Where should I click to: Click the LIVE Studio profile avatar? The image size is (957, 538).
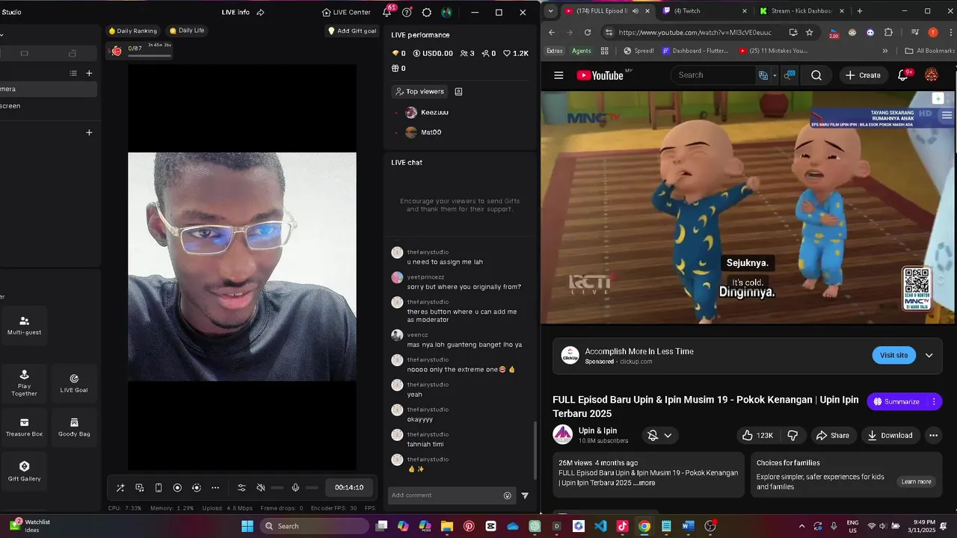pyautogui.click(x=446, y=12)
